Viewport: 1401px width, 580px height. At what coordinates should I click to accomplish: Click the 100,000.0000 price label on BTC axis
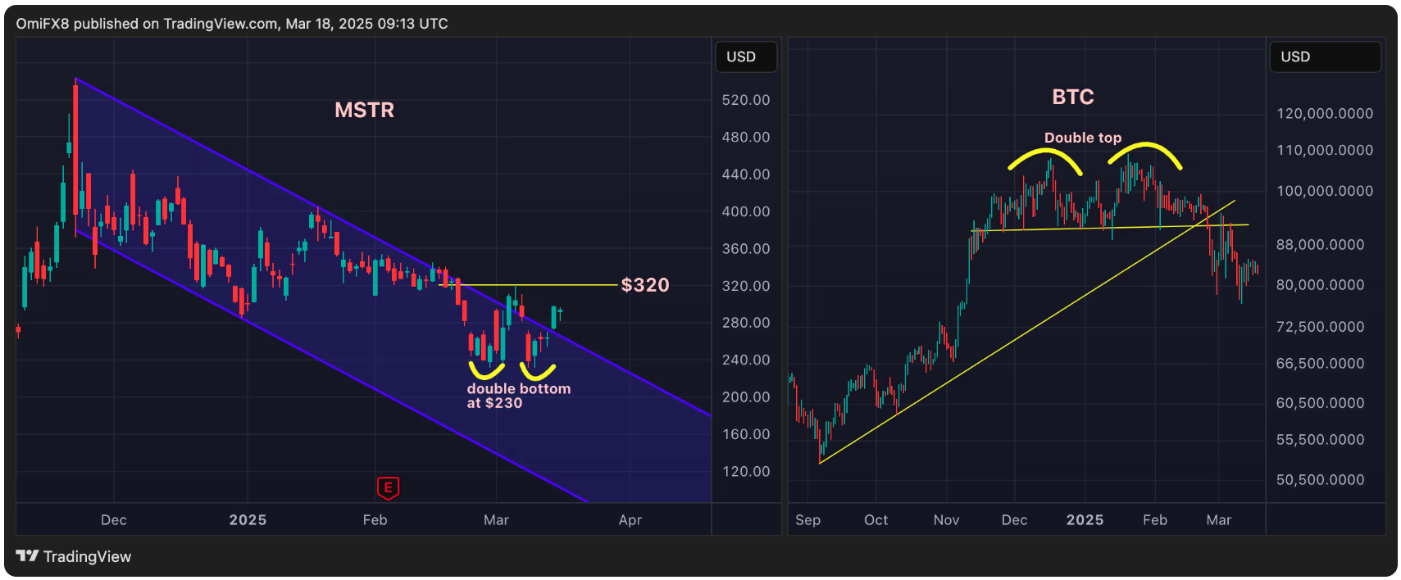point(1325,191)
